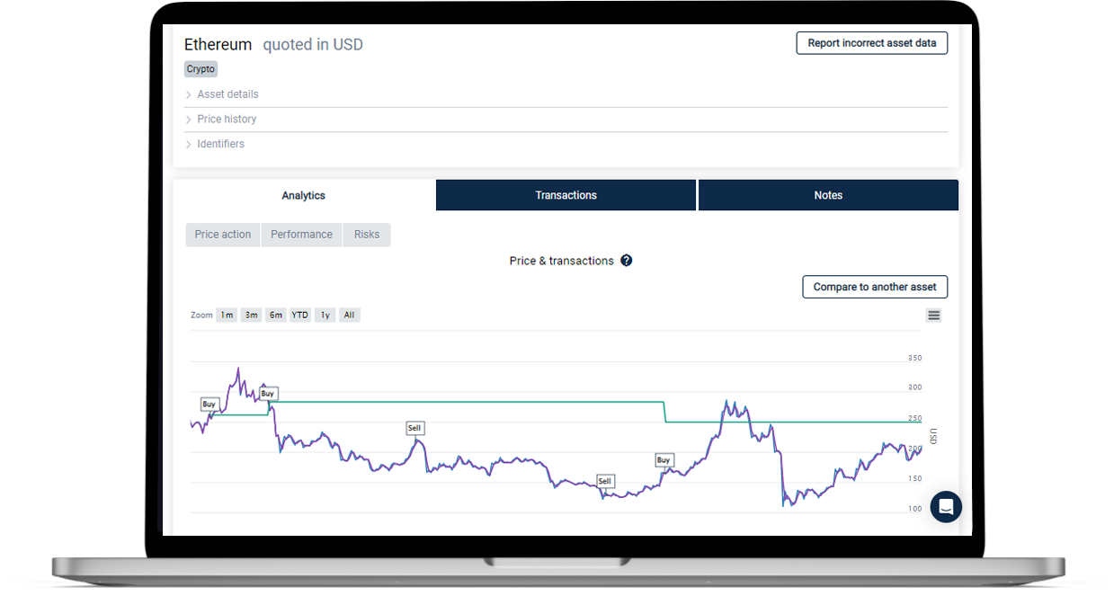Click Compare to another asset button
Viewport: 1114px width, 596px height.
pyautogui.click(x=875, y=287)
